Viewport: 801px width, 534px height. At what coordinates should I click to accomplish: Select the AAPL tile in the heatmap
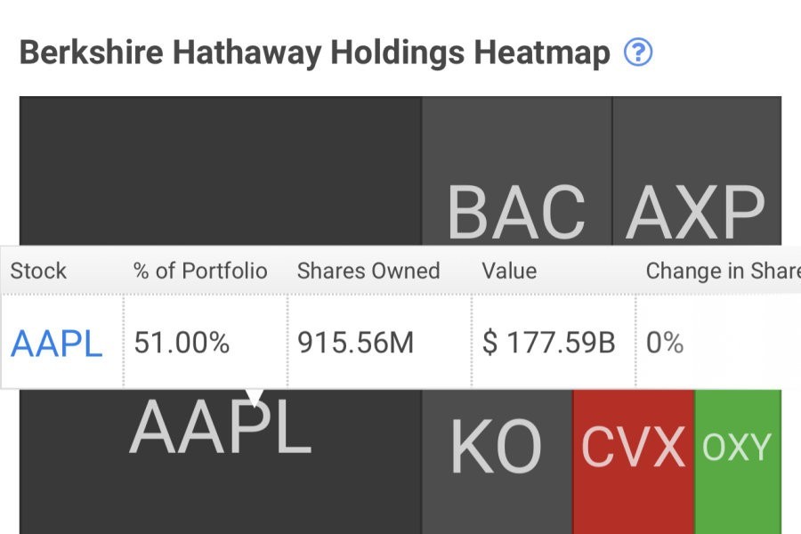[x=219, y=429]
